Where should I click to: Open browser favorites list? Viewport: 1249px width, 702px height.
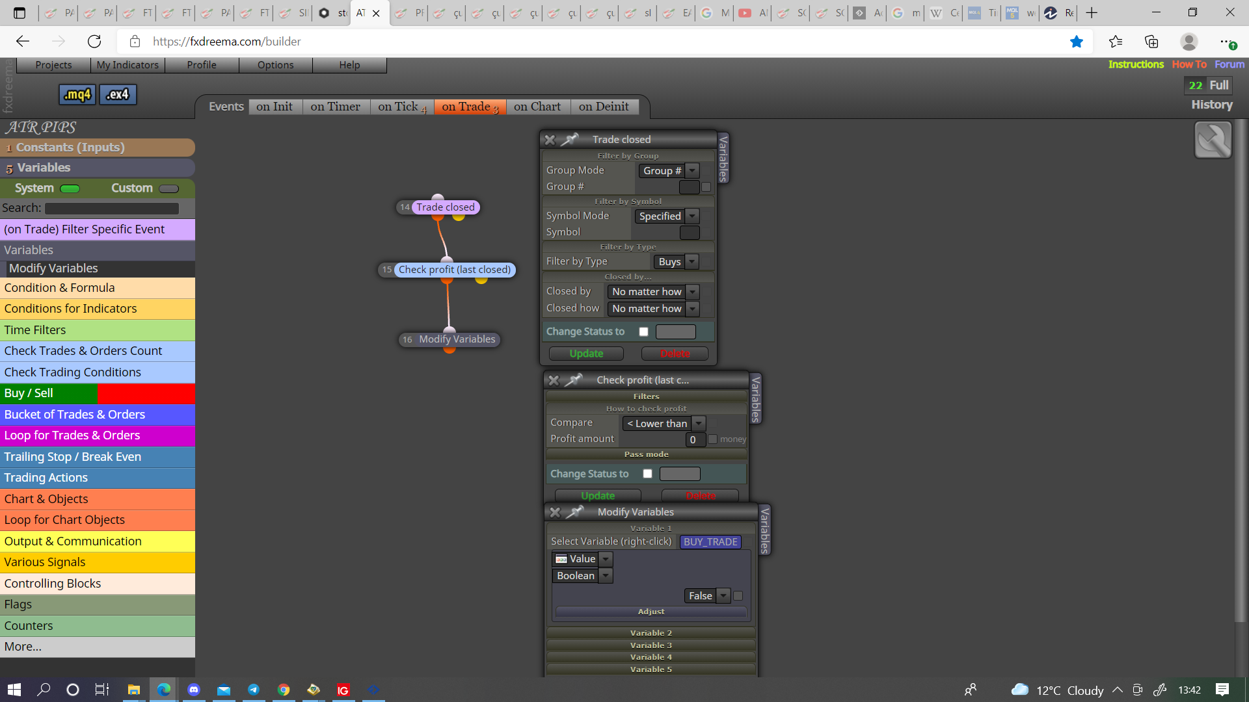1116,42
